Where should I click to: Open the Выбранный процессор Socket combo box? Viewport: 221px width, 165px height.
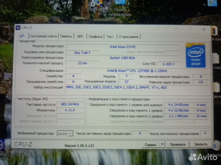(x=65, y=134)
